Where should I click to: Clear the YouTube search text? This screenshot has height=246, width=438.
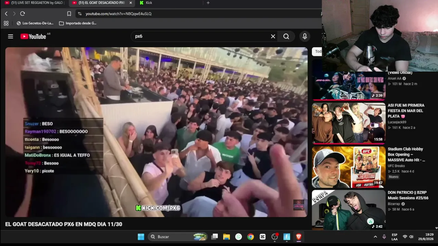click(273, 36)
